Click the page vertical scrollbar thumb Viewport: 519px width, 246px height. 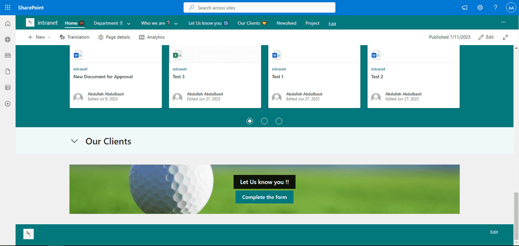[516, 216]
